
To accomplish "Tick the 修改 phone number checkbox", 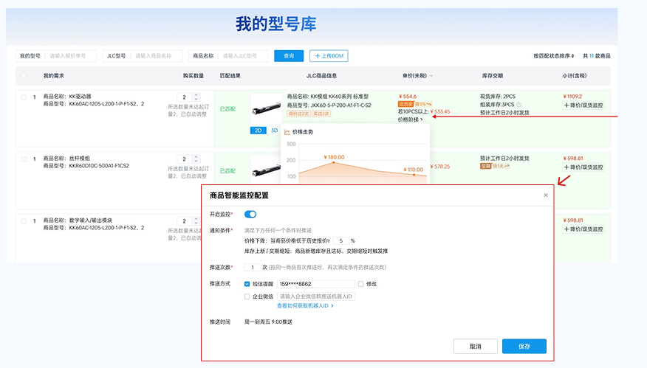I will [360, 283].
